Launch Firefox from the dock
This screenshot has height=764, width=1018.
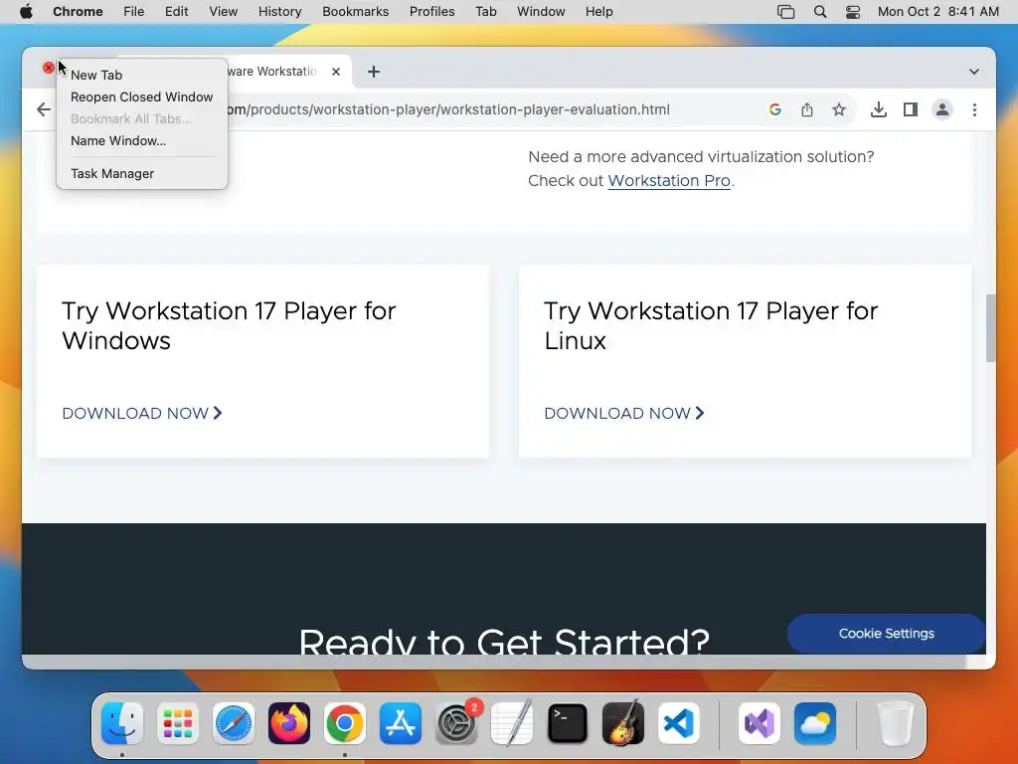tap(289, 723)
